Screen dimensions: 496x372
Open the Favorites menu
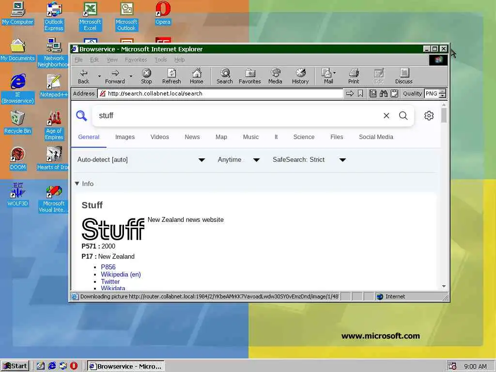click(136, 60)
